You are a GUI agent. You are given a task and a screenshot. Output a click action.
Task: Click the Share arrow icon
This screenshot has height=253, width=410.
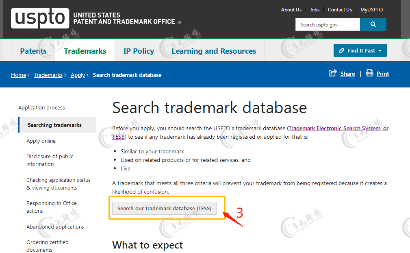point(333,73)
